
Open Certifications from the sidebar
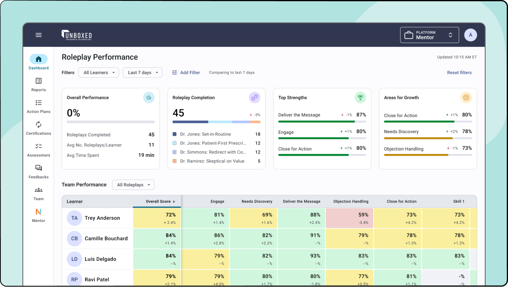click(x=38, y=129)
